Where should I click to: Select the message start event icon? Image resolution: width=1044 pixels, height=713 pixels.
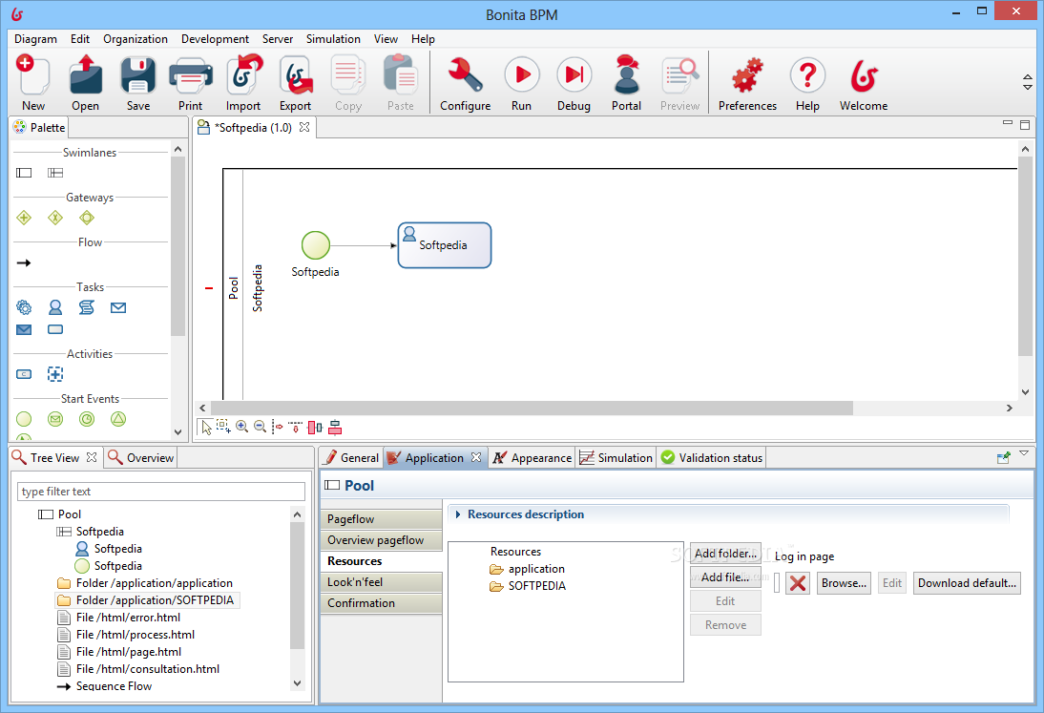tap(55, 419)
